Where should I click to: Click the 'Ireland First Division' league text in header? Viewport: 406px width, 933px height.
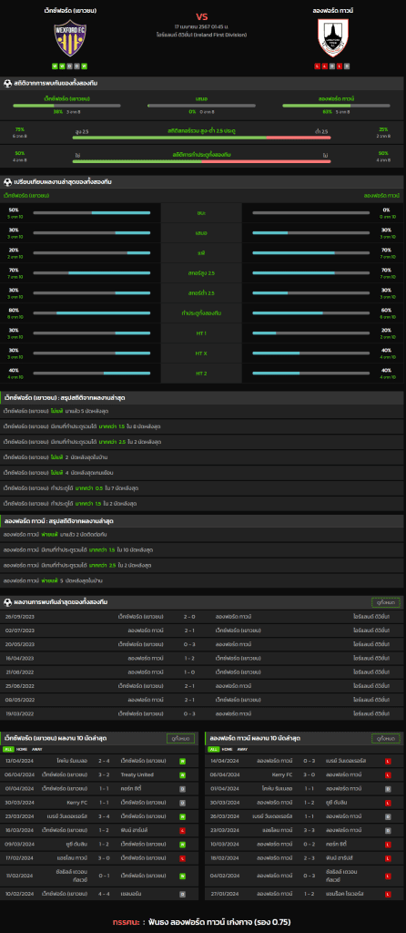tap(203, 35)
